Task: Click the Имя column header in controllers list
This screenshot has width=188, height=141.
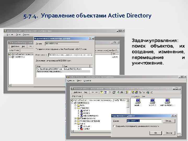Action: coord(49,66)
